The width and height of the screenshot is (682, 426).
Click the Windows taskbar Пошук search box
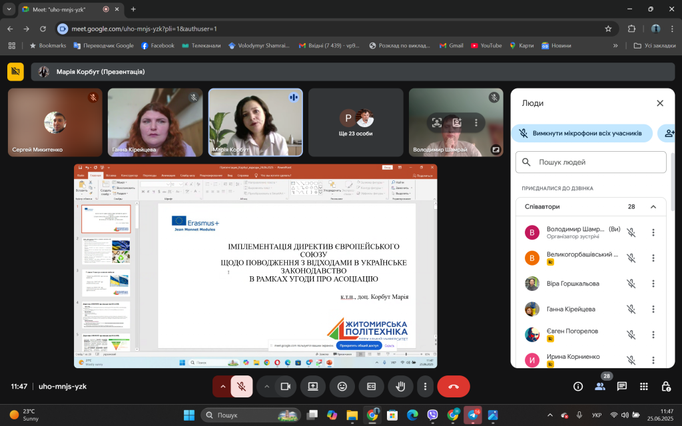click(250, 415)
